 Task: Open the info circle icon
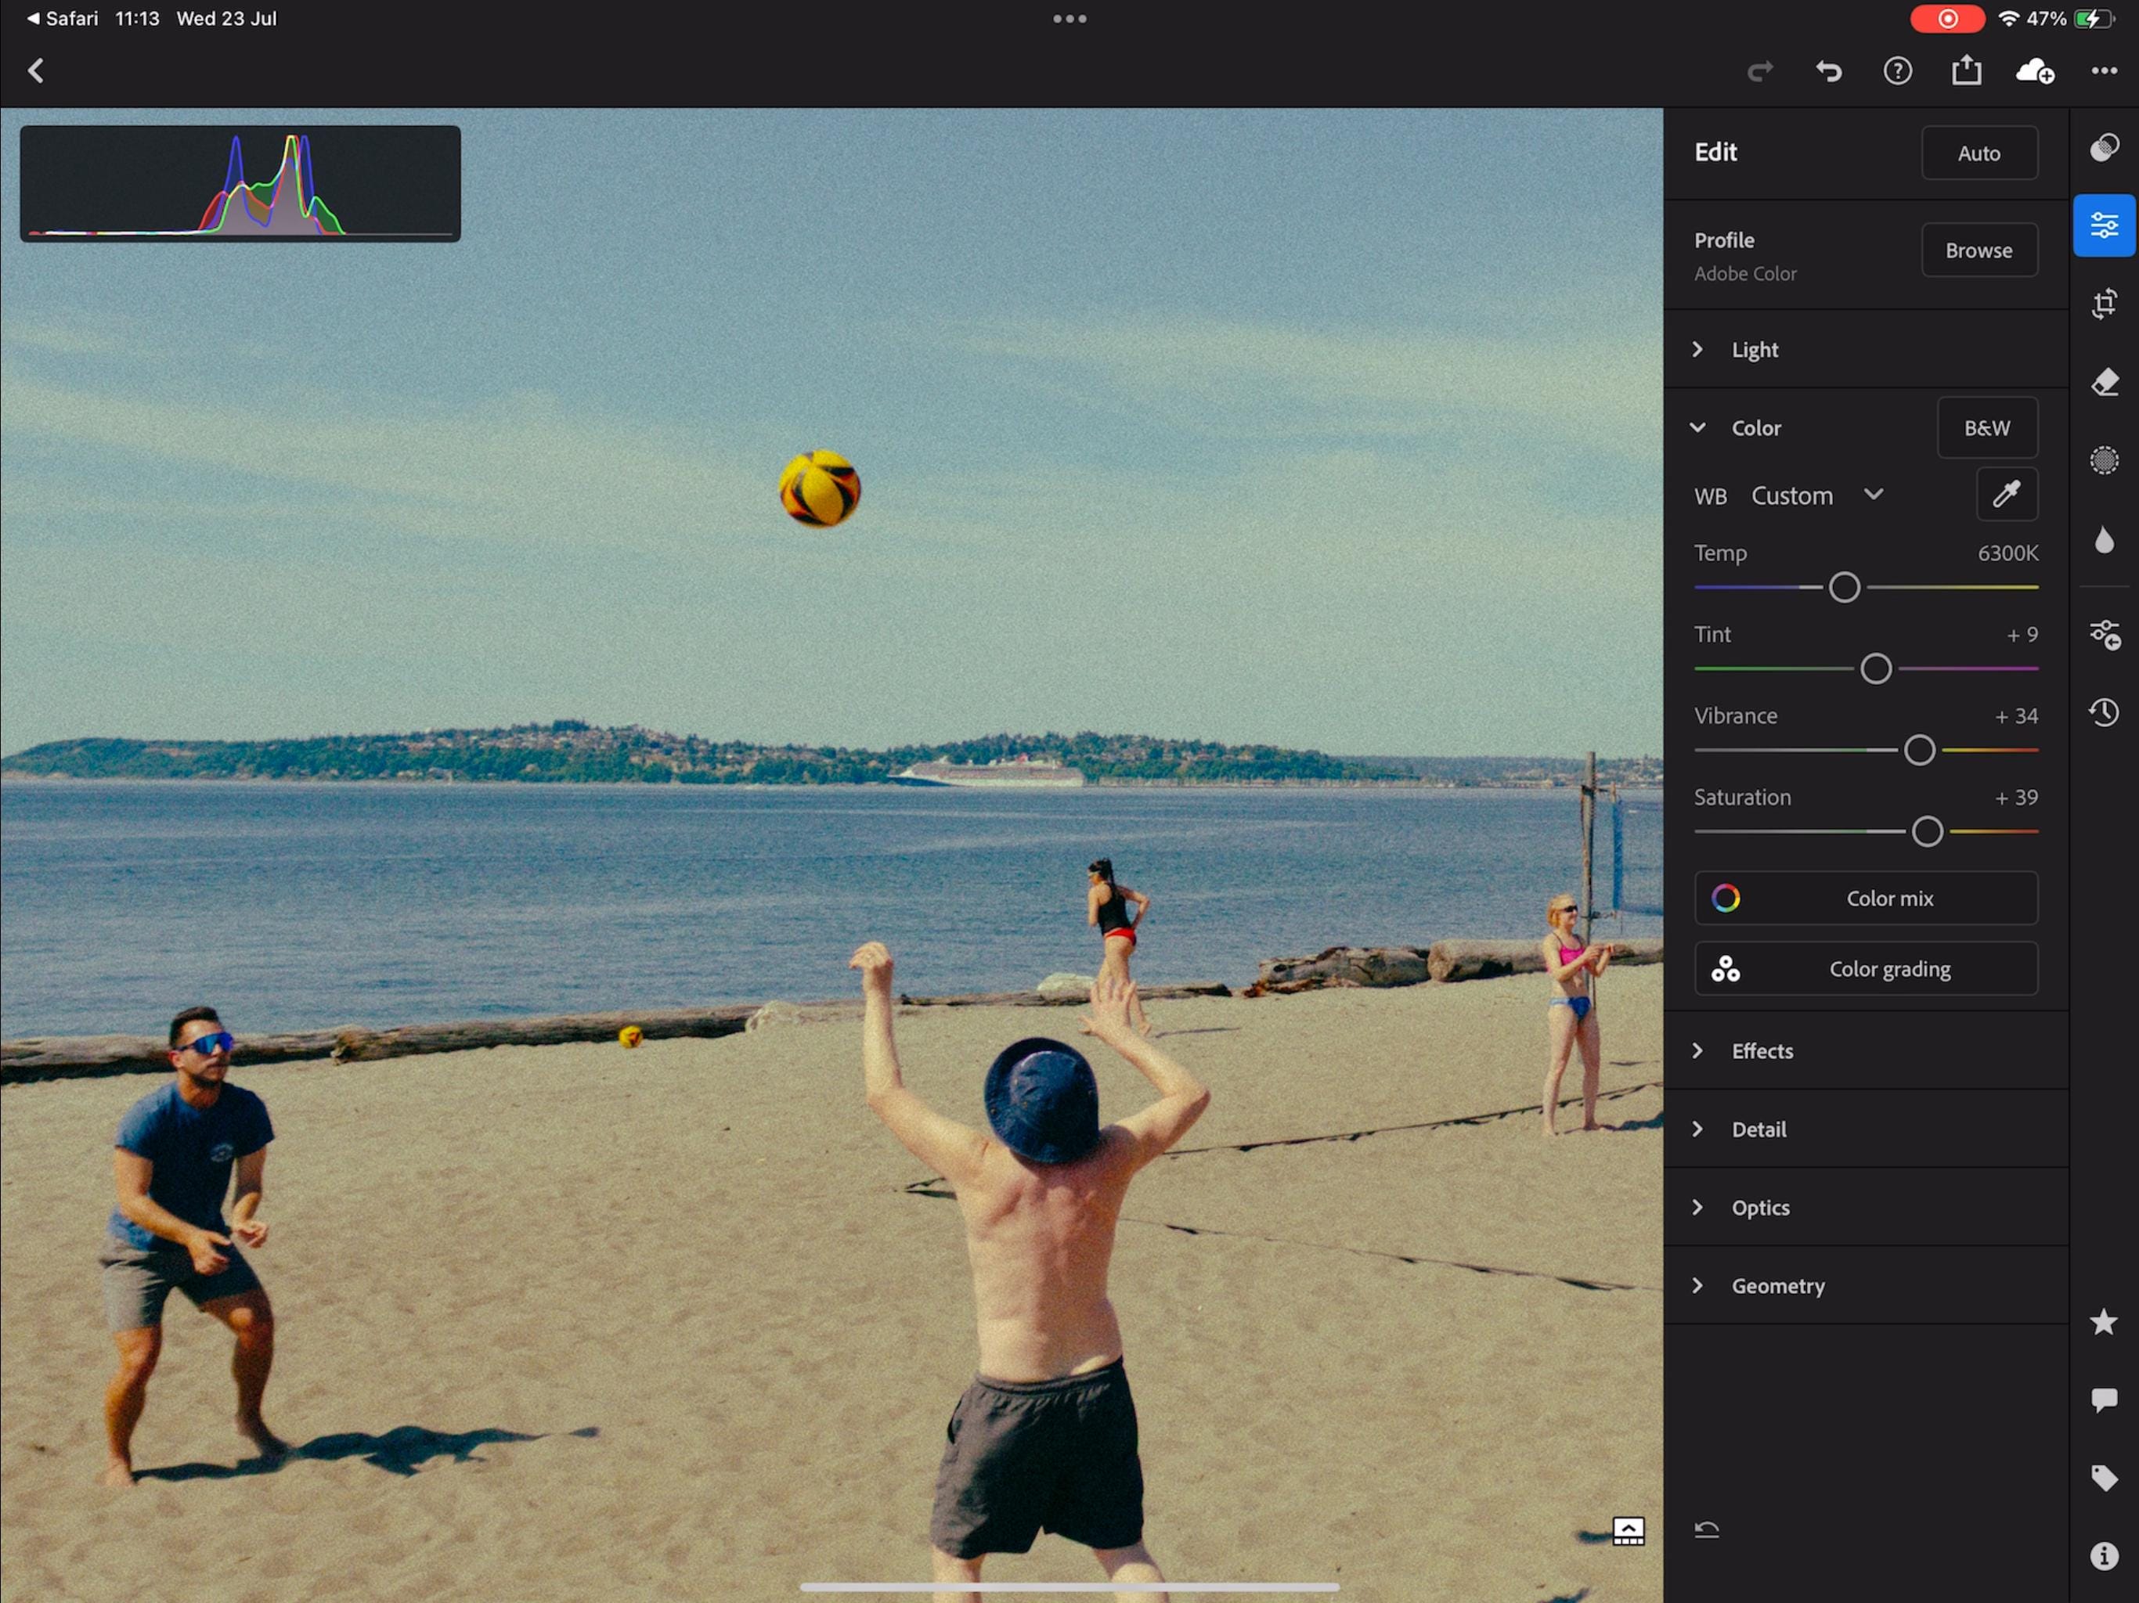point(2105,1557)
